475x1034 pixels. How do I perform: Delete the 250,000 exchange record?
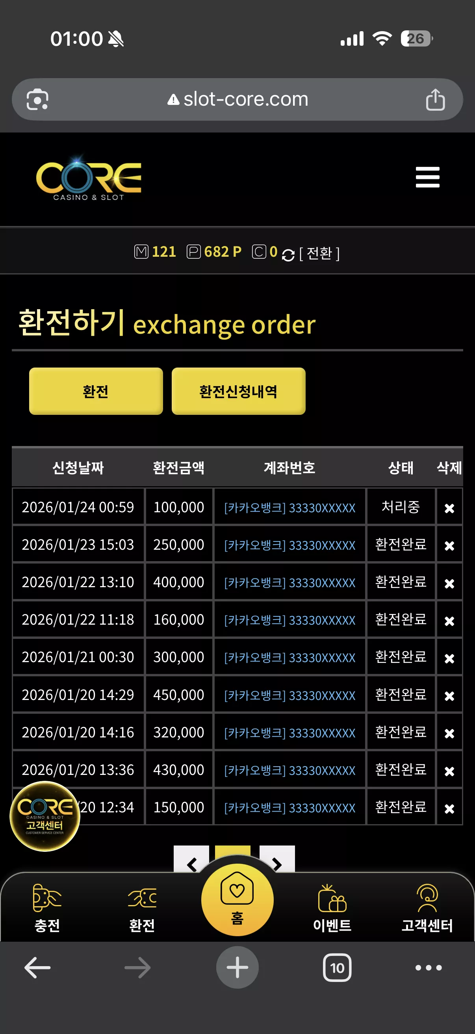tap(449, 545)
